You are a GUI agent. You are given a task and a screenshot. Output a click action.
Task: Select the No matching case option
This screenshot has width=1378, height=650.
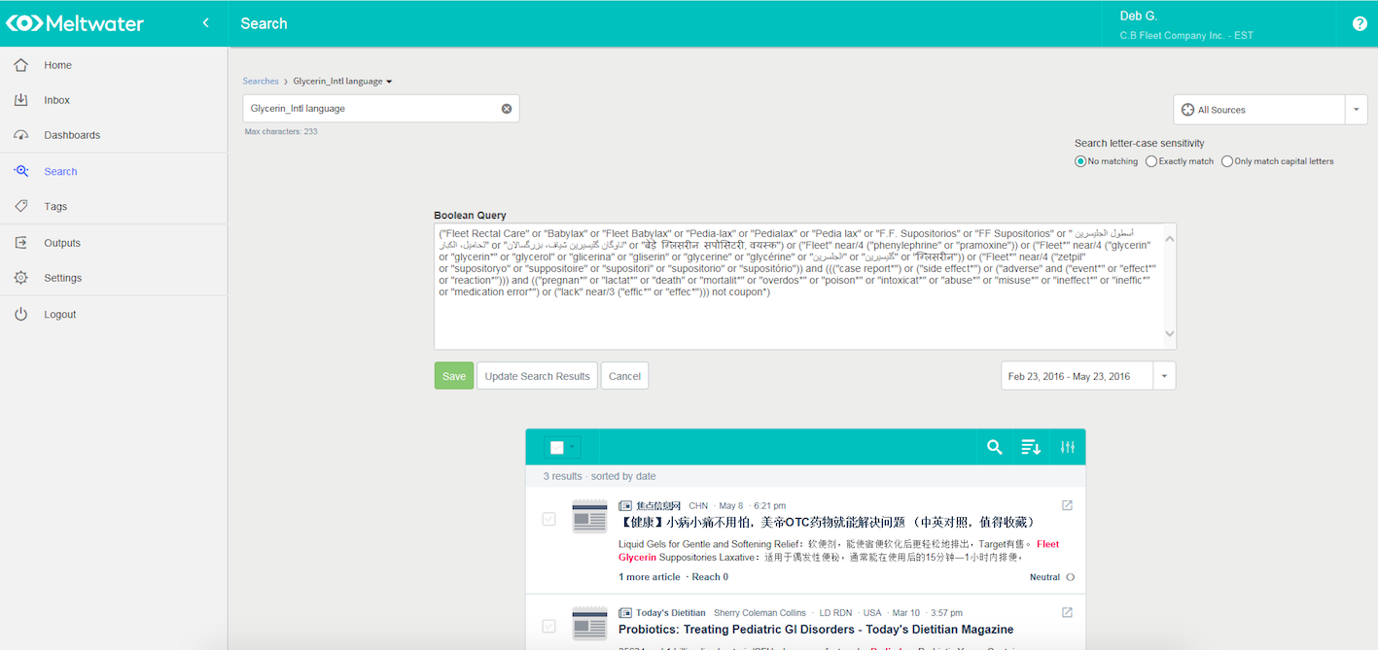click(x=1080, y=161)
